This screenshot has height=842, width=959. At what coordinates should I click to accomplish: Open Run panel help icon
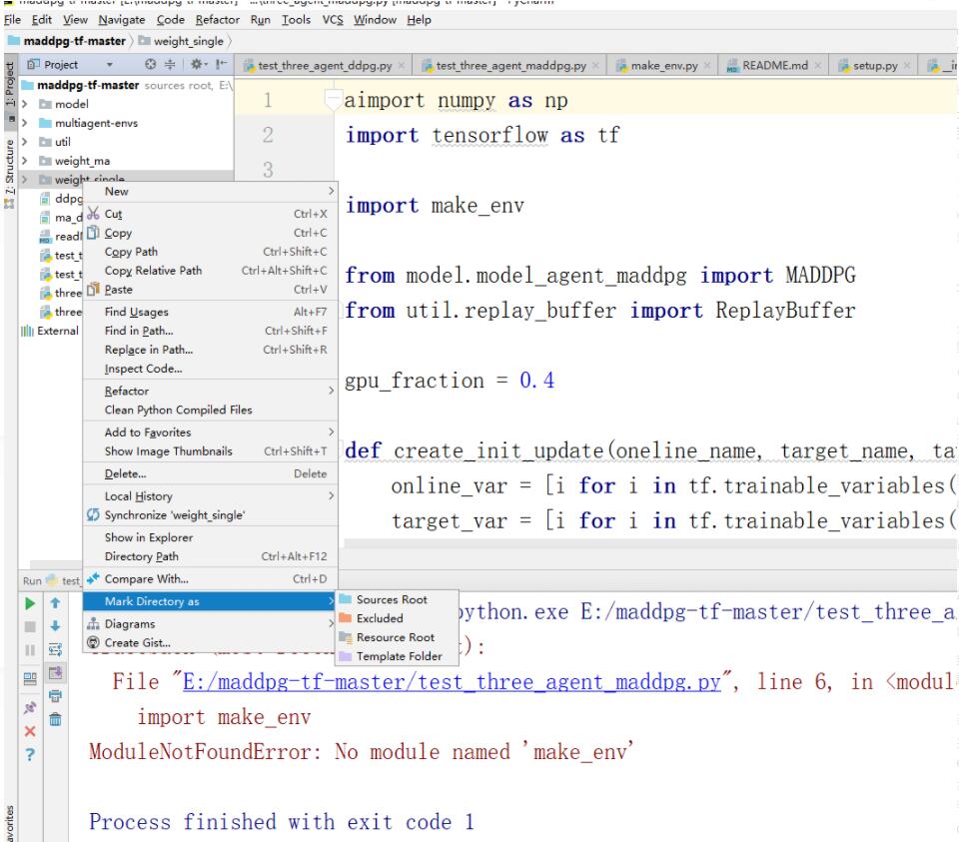pyautogui.click(x=29, y=753)
